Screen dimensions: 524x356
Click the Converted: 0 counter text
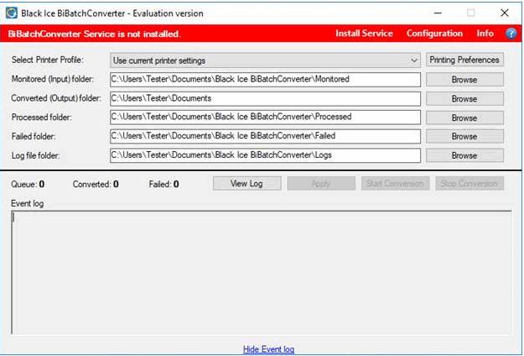click(96, 184)
